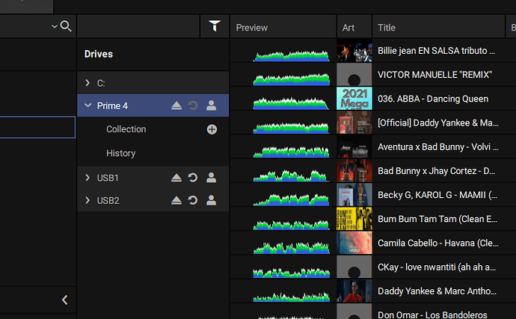This screenshot has height=319, width=516.
Task: Open the History item
Action: (120, 153)
